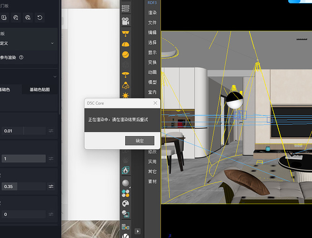Screen dimensions: 312x238
Task: Toggle the slider settings icon beside 0.01
Action: click(x=51, y=131)
